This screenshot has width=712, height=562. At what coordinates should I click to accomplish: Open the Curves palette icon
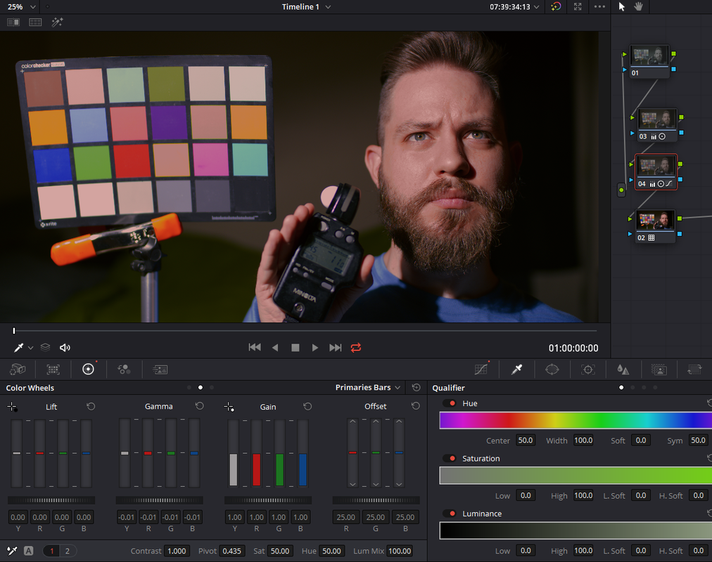481,370
